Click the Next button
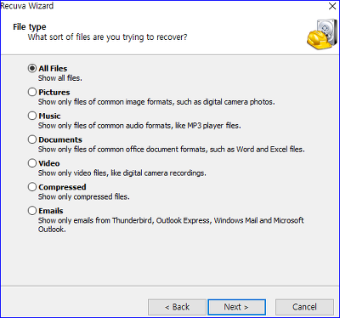The height and width of the screenshot is (318, 340). click(236, 307)
